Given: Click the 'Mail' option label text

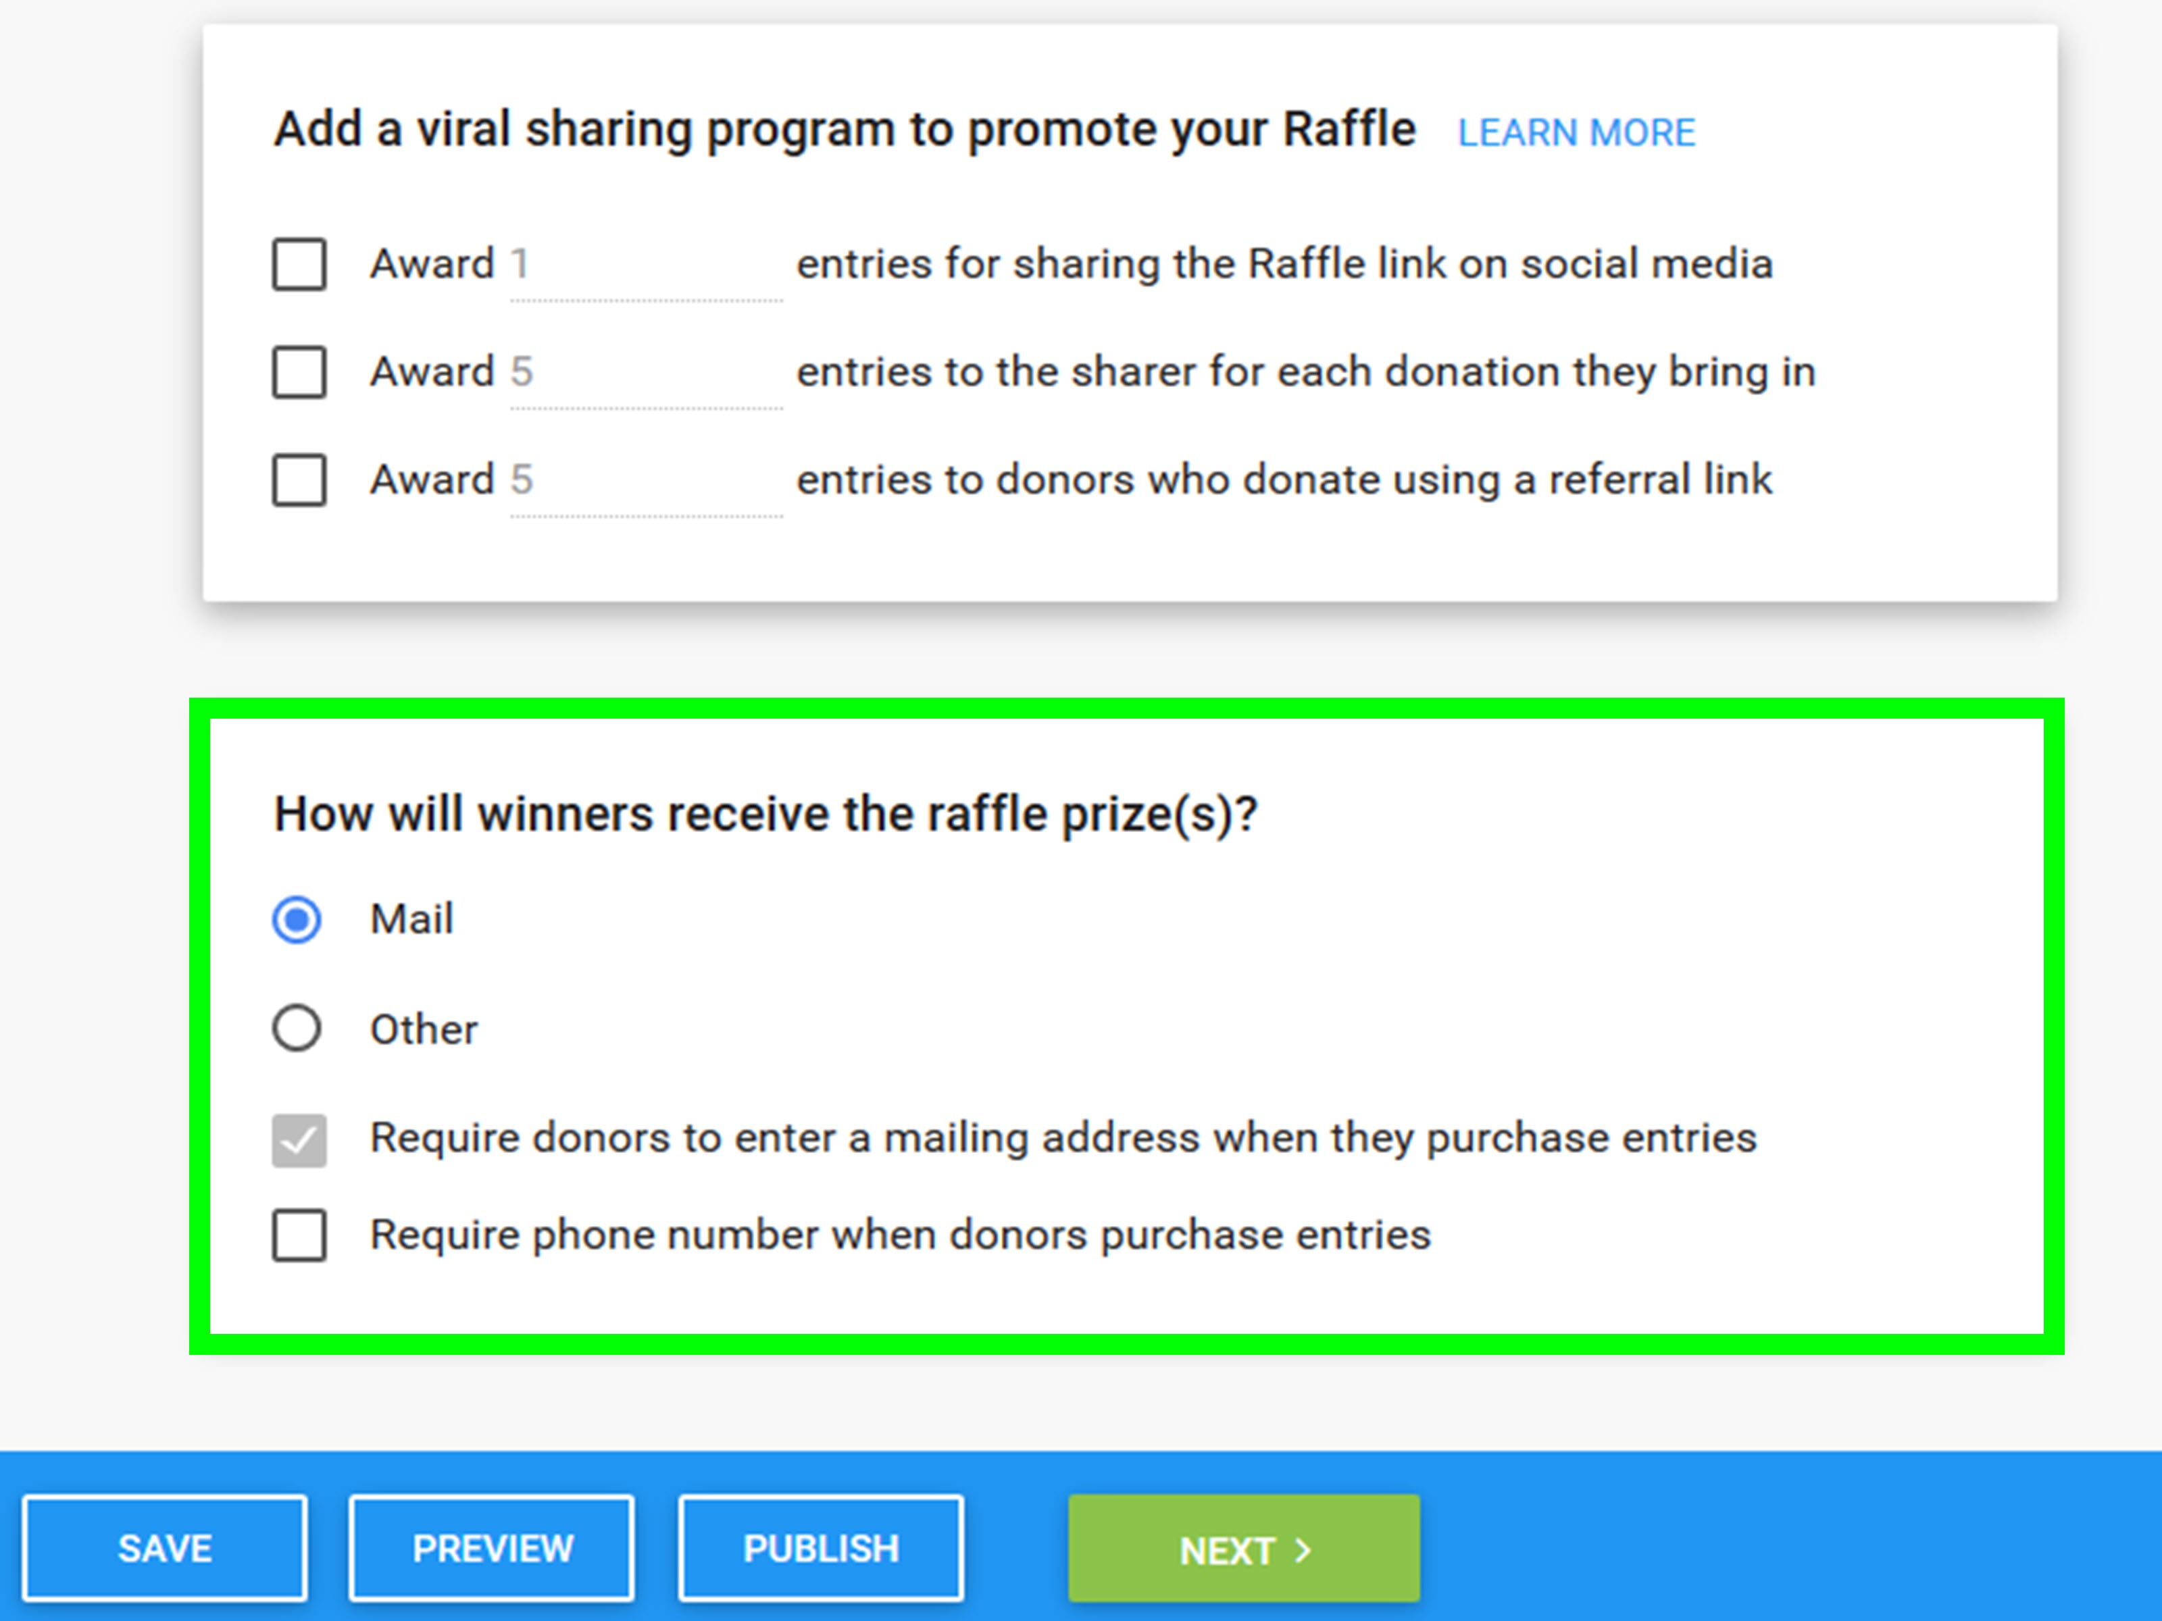Looking at the screenshot, I should (411, 919).
